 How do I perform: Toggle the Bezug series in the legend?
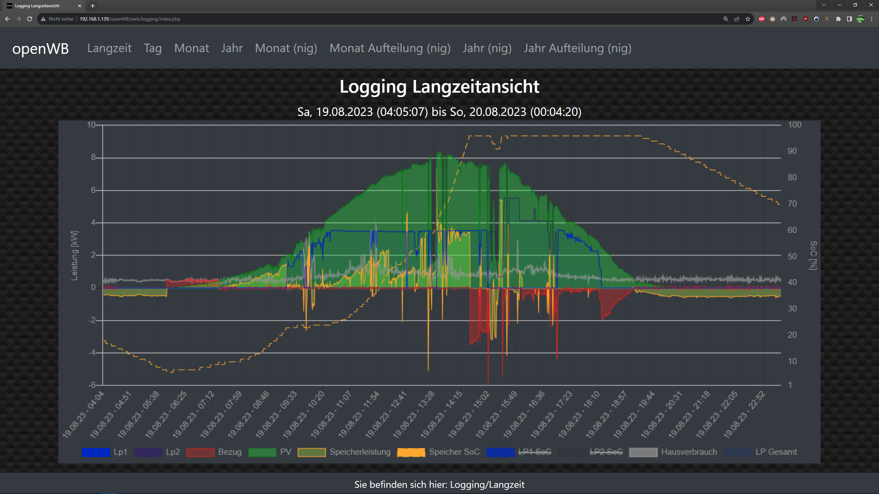[200, 452]
